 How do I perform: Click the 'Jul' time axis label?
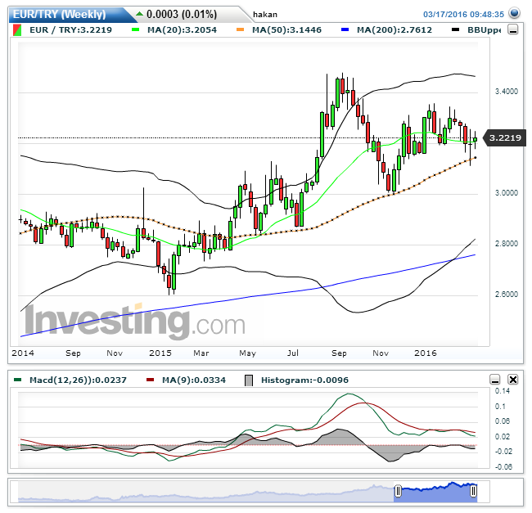coord(292,353)
